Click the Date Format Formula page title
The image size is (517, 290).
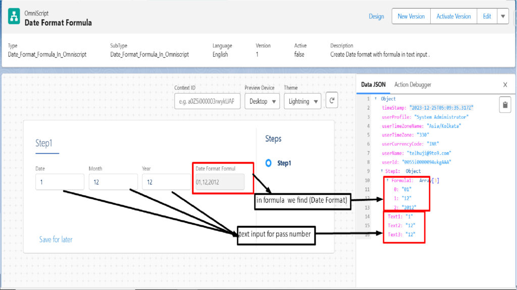[x=58, y=23]
